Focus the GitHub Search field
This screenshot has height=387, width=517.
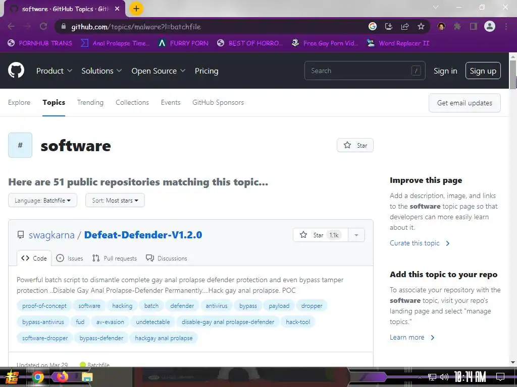point(365,71)
